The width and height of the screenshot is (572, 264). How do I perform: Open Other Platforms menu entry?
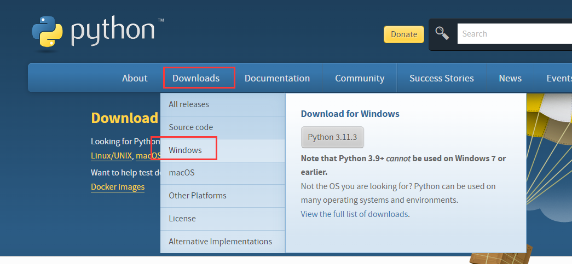click(198, 196)
